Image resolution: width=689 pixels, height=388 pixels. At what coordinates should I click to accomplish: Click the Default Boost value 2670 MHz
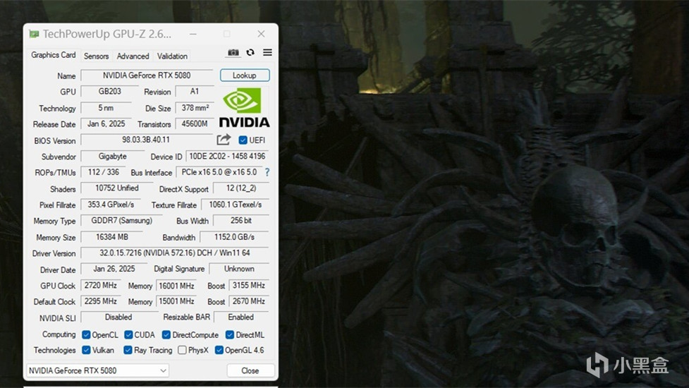[249, 301]
